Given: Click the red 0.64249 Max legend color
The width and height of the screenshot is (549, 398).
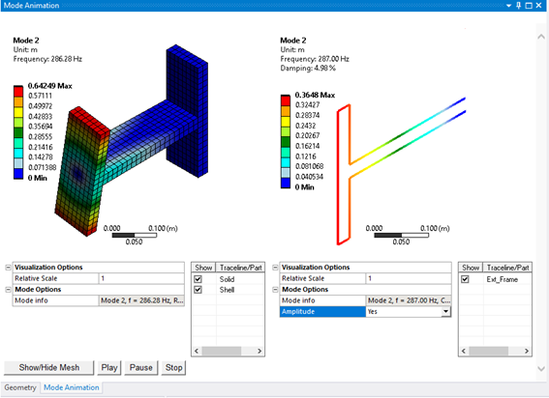Looking at the screenshot, I should (18, 91).
